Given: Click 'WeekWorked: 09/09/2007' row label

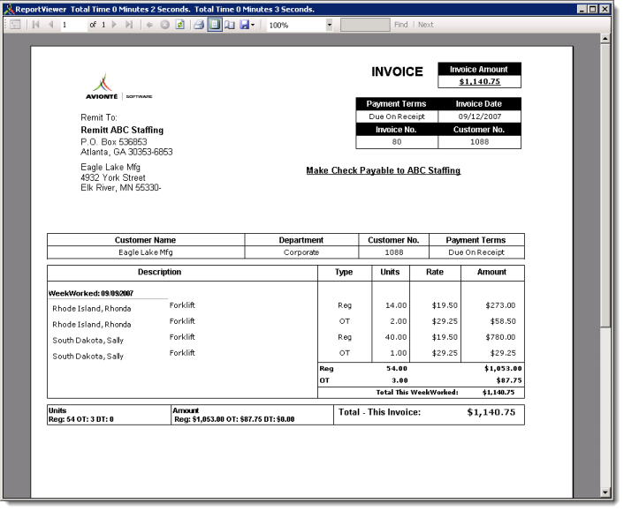Looking at the screenshot, I should coord(91,293).
